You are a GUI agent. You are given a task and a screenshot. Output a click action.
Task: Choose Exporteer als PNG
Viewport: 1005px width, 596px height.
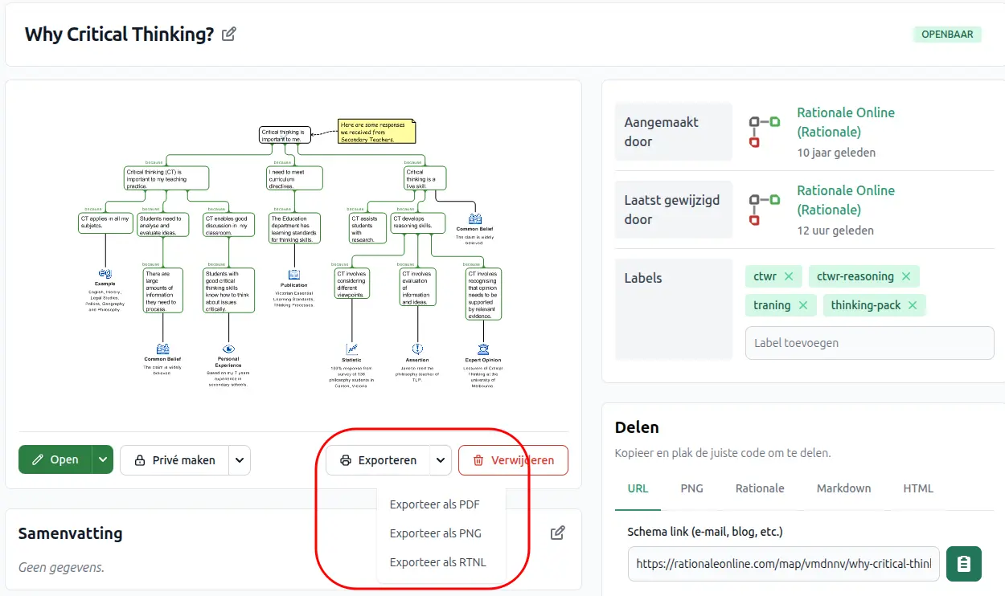point(435,533)
